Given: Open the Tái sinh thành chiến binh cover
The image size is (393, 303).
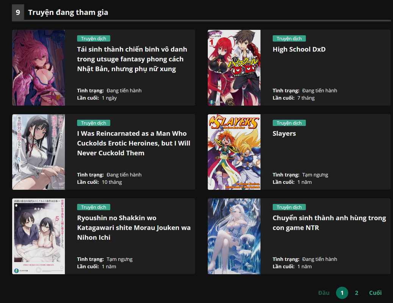Looking at the screenshot, I should click(x=38, y=68).
